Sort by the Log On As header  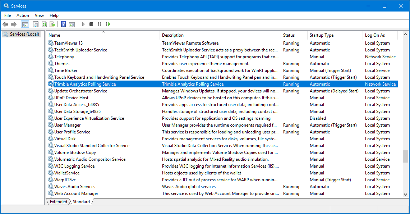click(381, 35)
